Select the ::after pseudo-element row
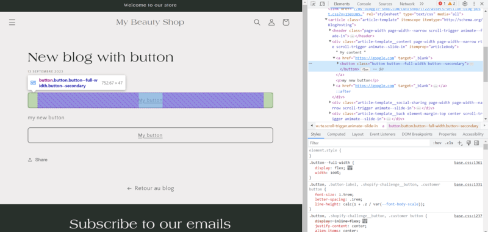This screenshot has width=488, height=232. tap(343, 91)
